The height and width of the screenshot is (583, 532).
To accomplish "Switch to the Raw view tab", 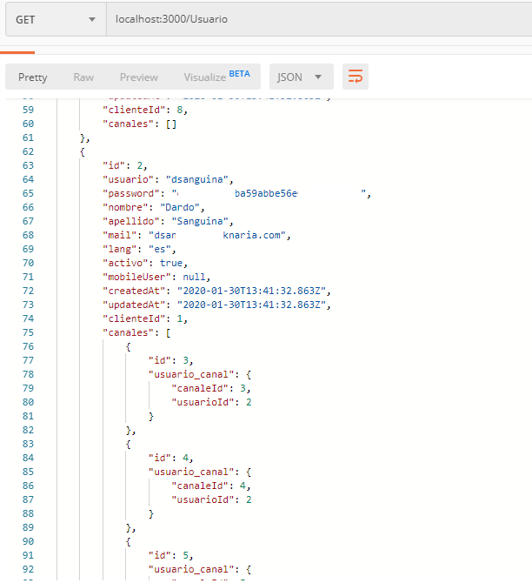I will (83, 77).
